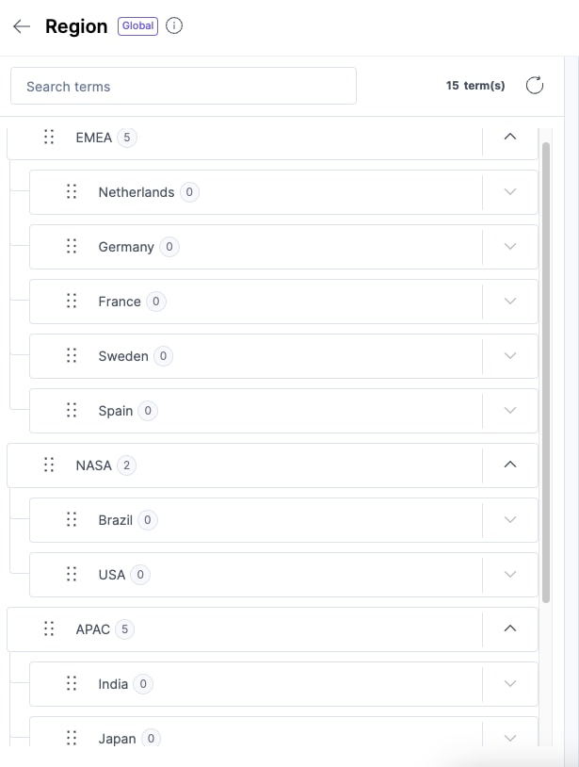Image resolution: width=579 pixels, height=767 pixels.
Task: Collapse the NASA term group
Action: tap(510, 465)
